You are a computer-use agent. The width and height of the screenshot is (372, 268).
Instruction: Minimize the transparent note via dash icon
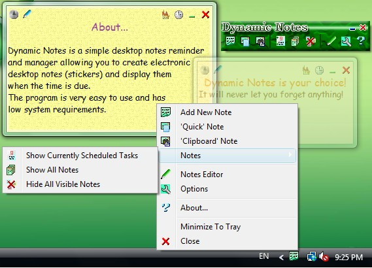tap(332, 72)
